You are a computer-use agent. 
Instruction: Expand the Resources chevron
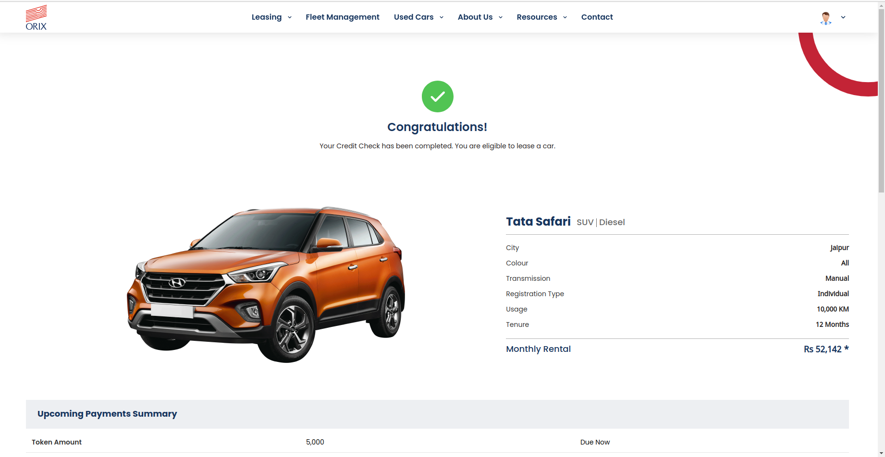pyautogui.click(x=565, y=17)
